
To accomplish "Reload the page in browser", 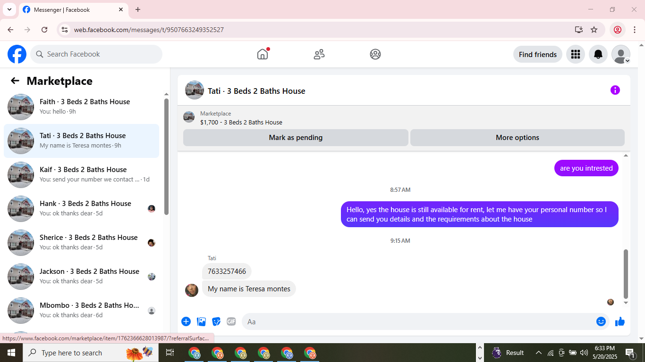I will (44, 30).
